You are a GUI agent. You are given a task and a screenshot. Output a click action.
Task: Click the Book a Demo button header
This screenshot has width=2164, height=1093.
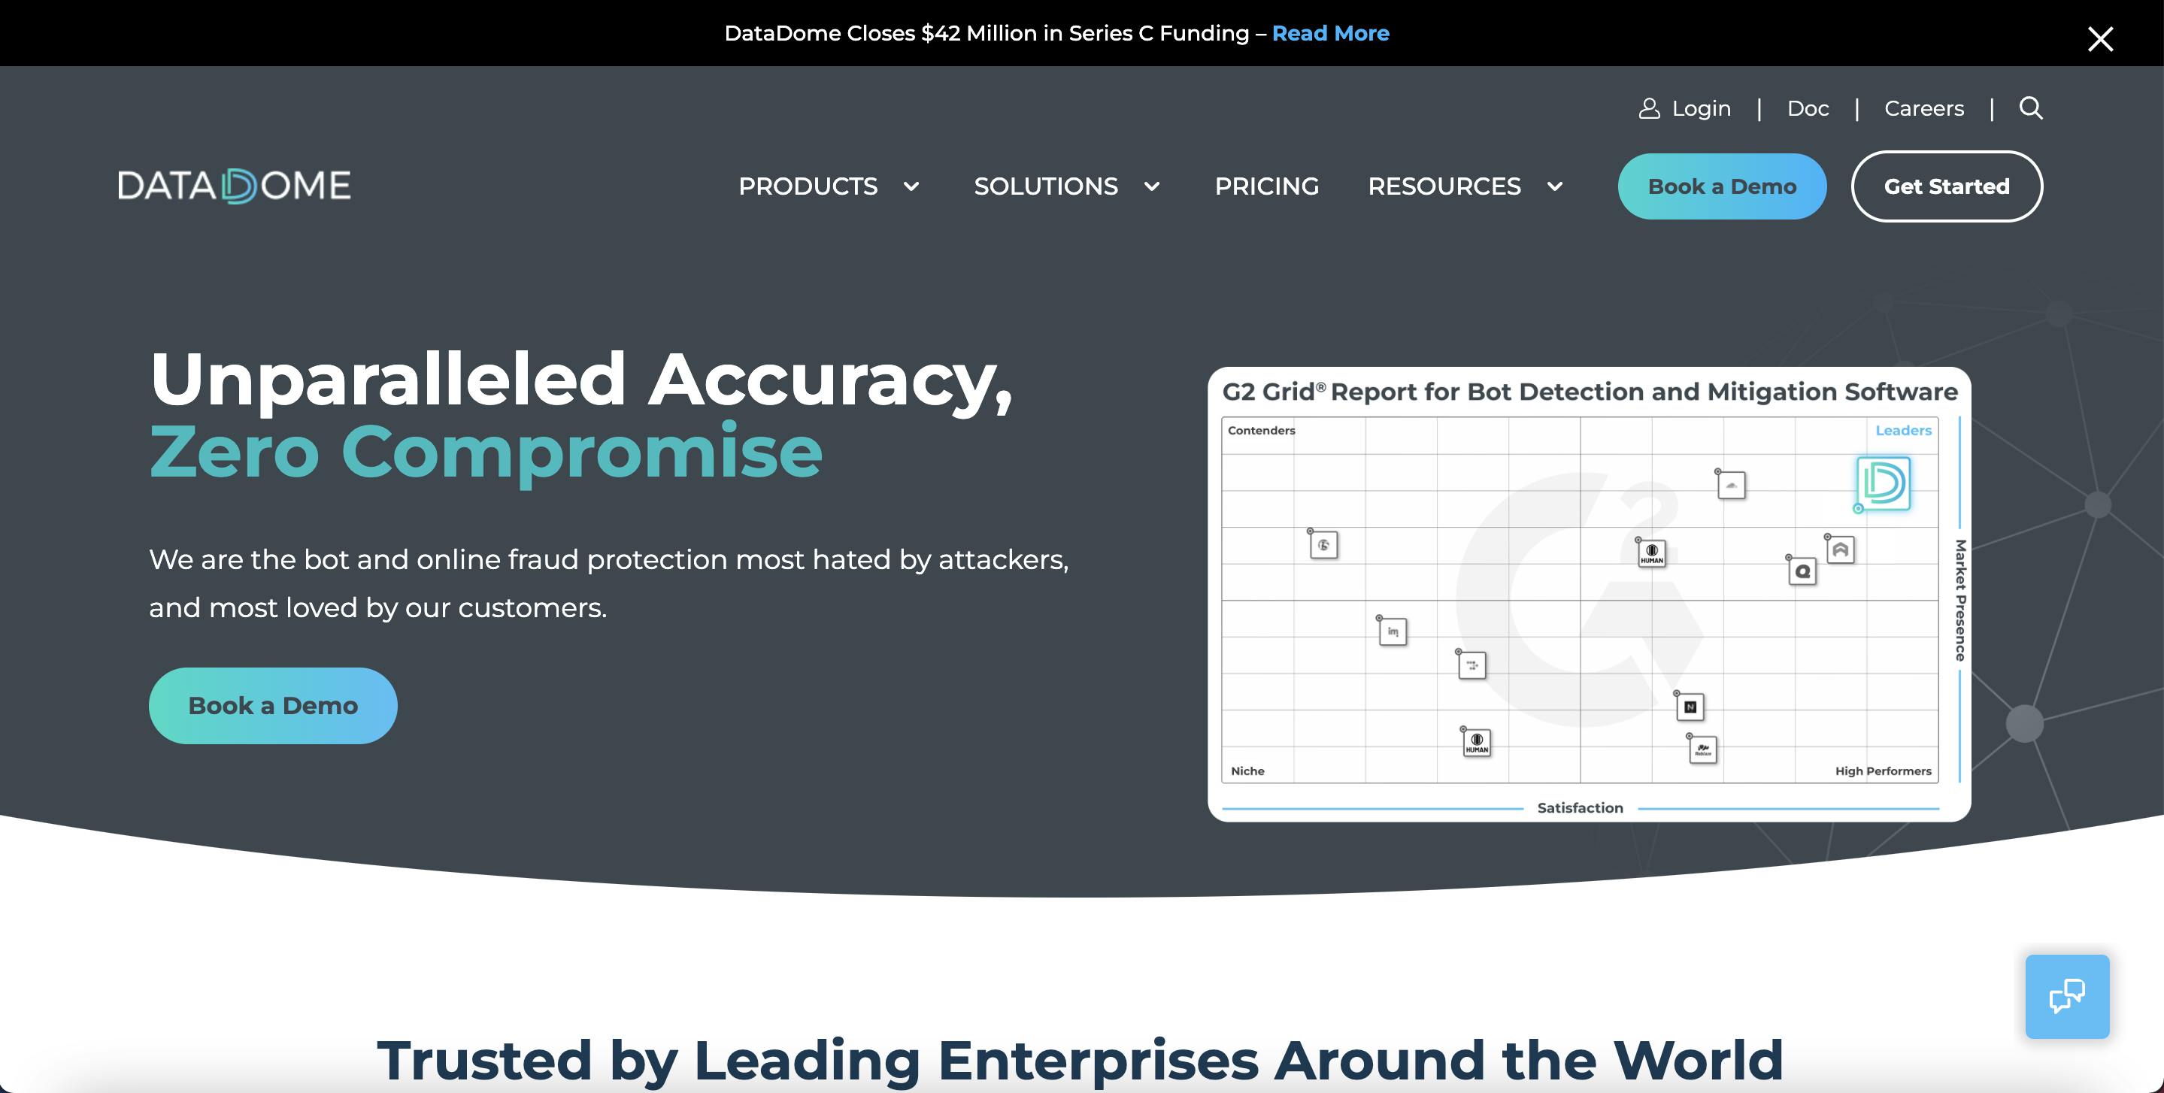pos(1722,186)
